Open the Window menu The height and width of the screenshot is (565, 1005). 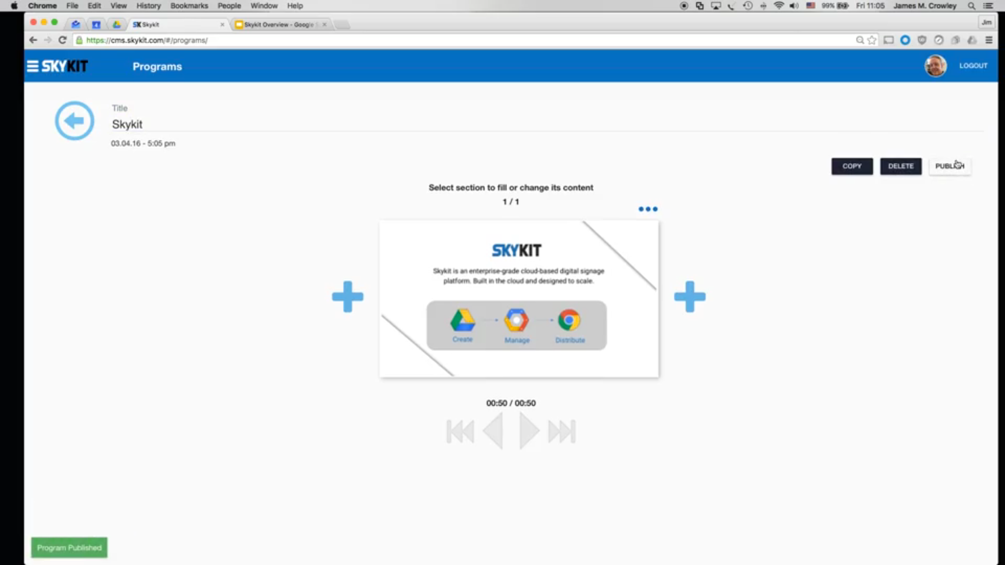pos(264,6)
